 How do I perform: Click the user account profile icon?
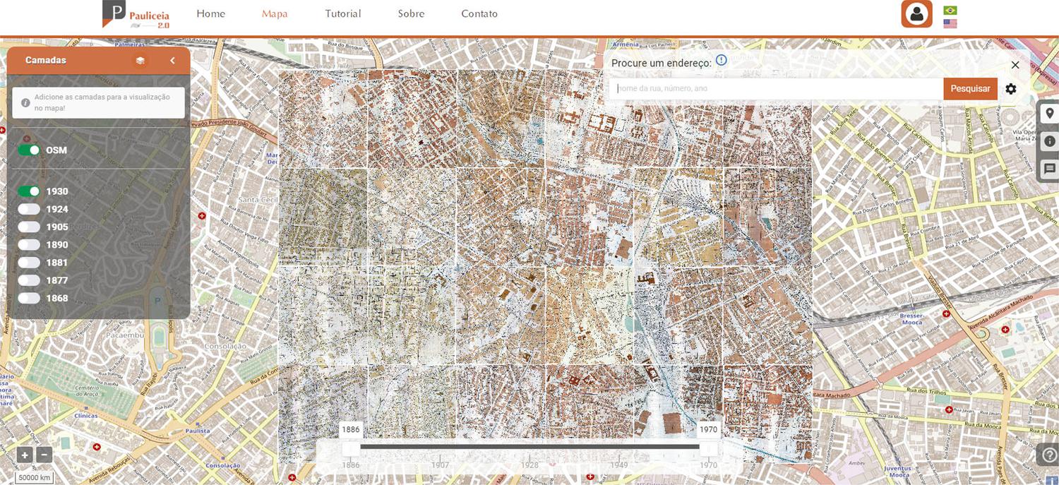pos(916,14)
